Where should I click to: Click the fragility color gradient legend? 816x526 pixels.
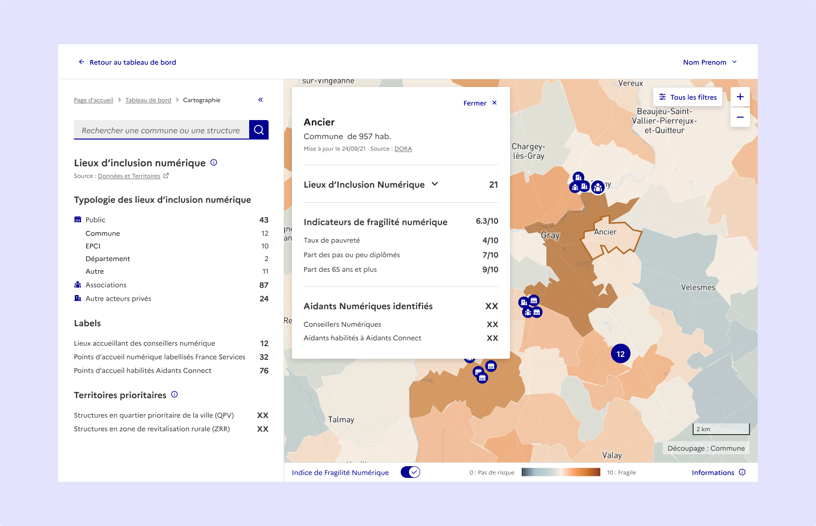(x=561, y=472)
